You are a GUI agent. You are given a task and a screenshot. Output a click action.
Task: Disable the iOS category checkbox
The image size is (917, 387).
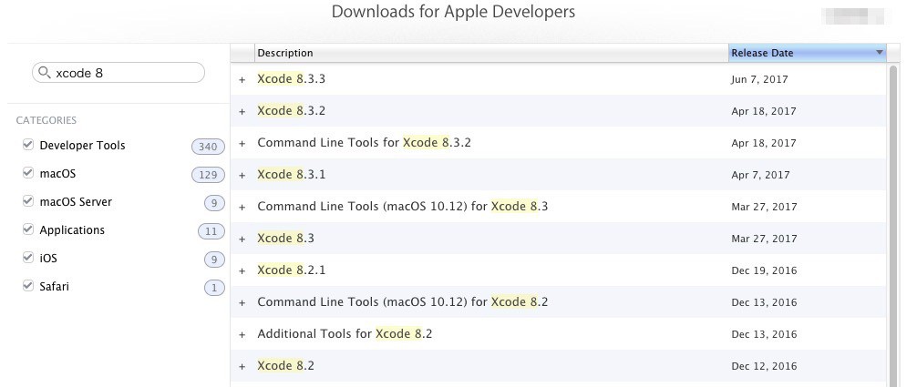pyautogui.click(x=28, y=258)
